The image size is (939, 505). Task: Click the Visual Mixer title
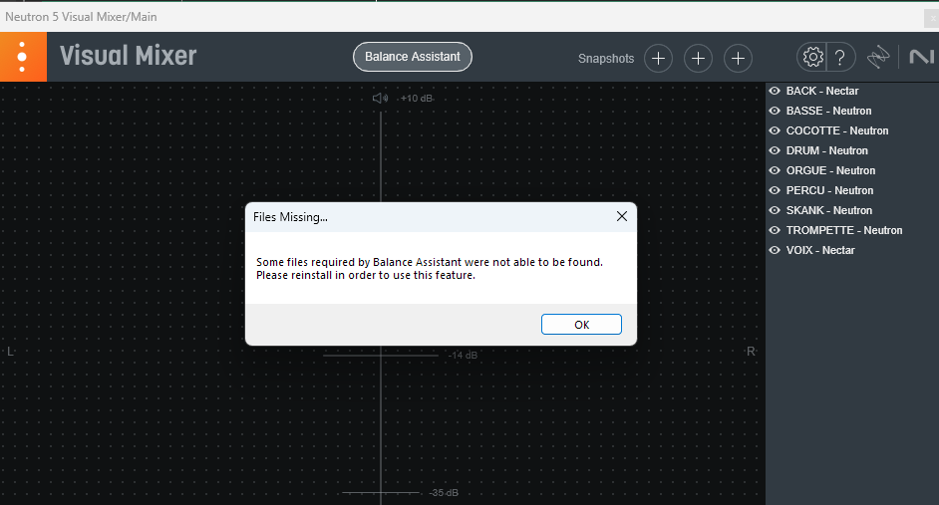coord(128,56)
